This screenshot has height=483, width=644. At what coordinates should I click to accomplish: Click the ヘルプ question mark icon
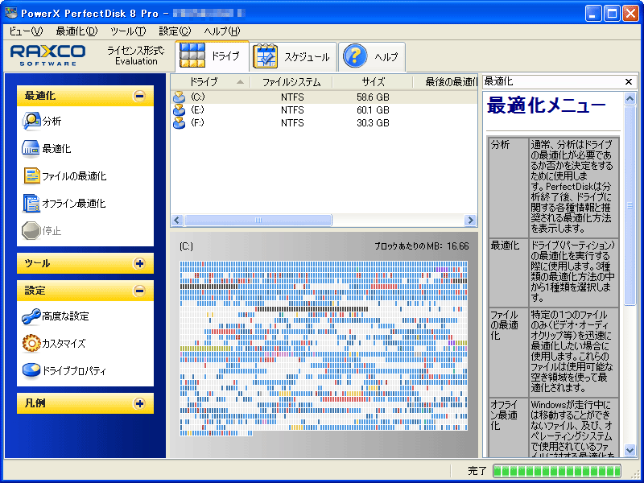[355, 56]
